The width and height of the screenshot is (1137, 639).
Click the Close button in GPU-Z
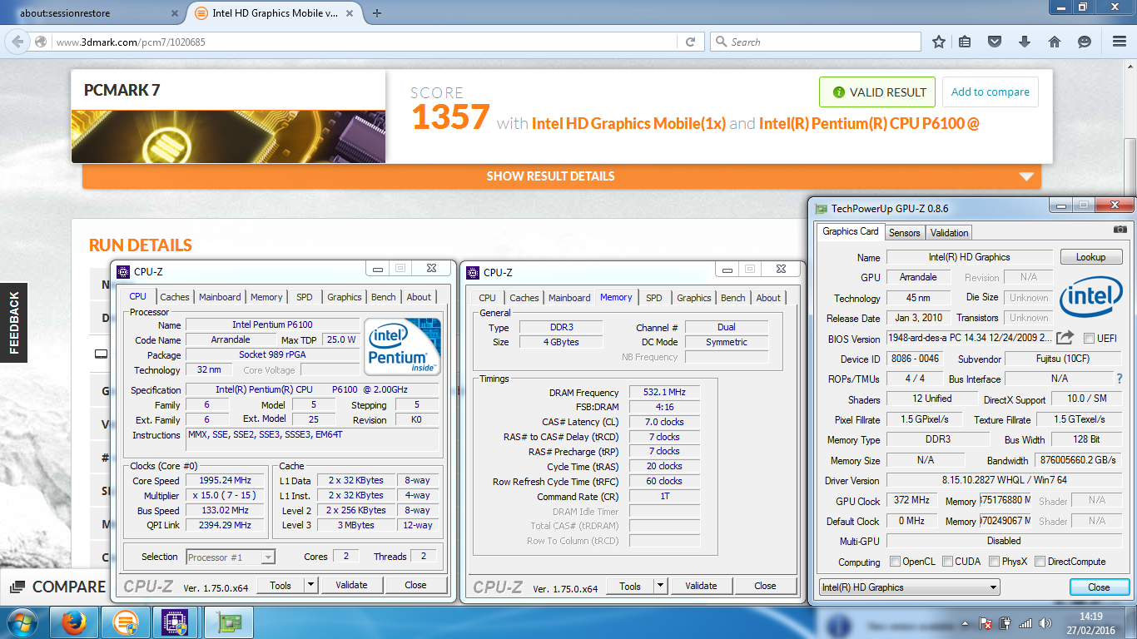click(x=1099, y=587)
